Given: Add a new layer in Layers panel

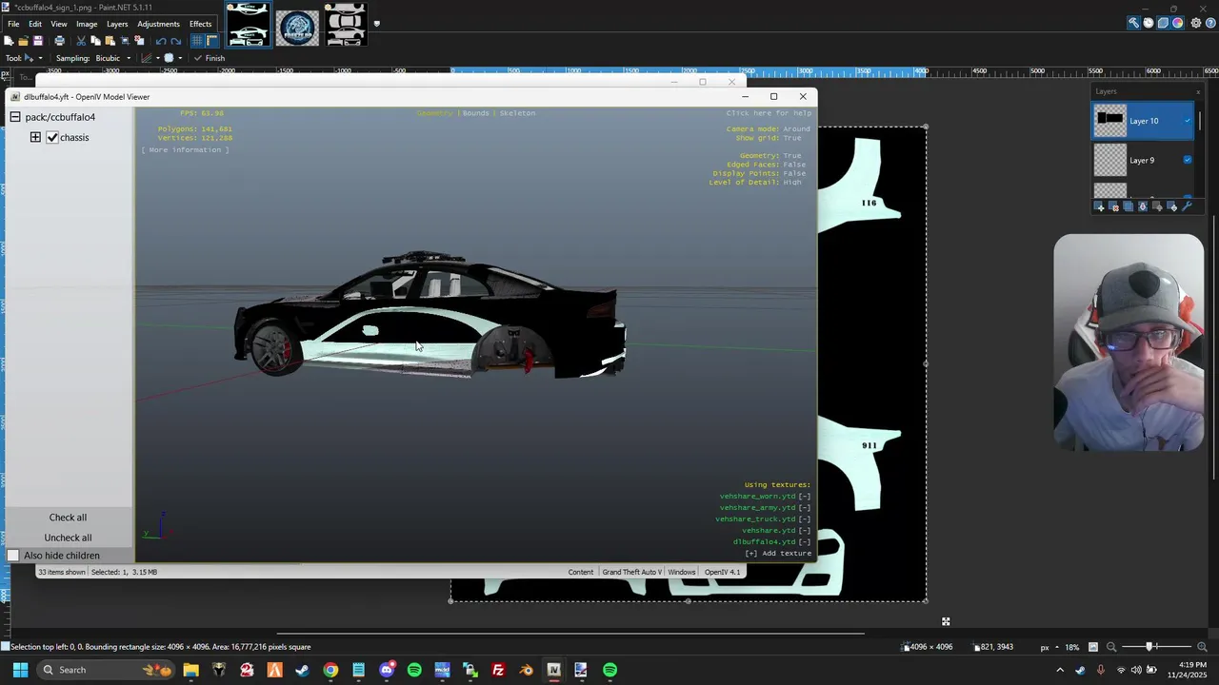Looking at the screenshot, I should pyautogui.click(x=1100, y=206).
